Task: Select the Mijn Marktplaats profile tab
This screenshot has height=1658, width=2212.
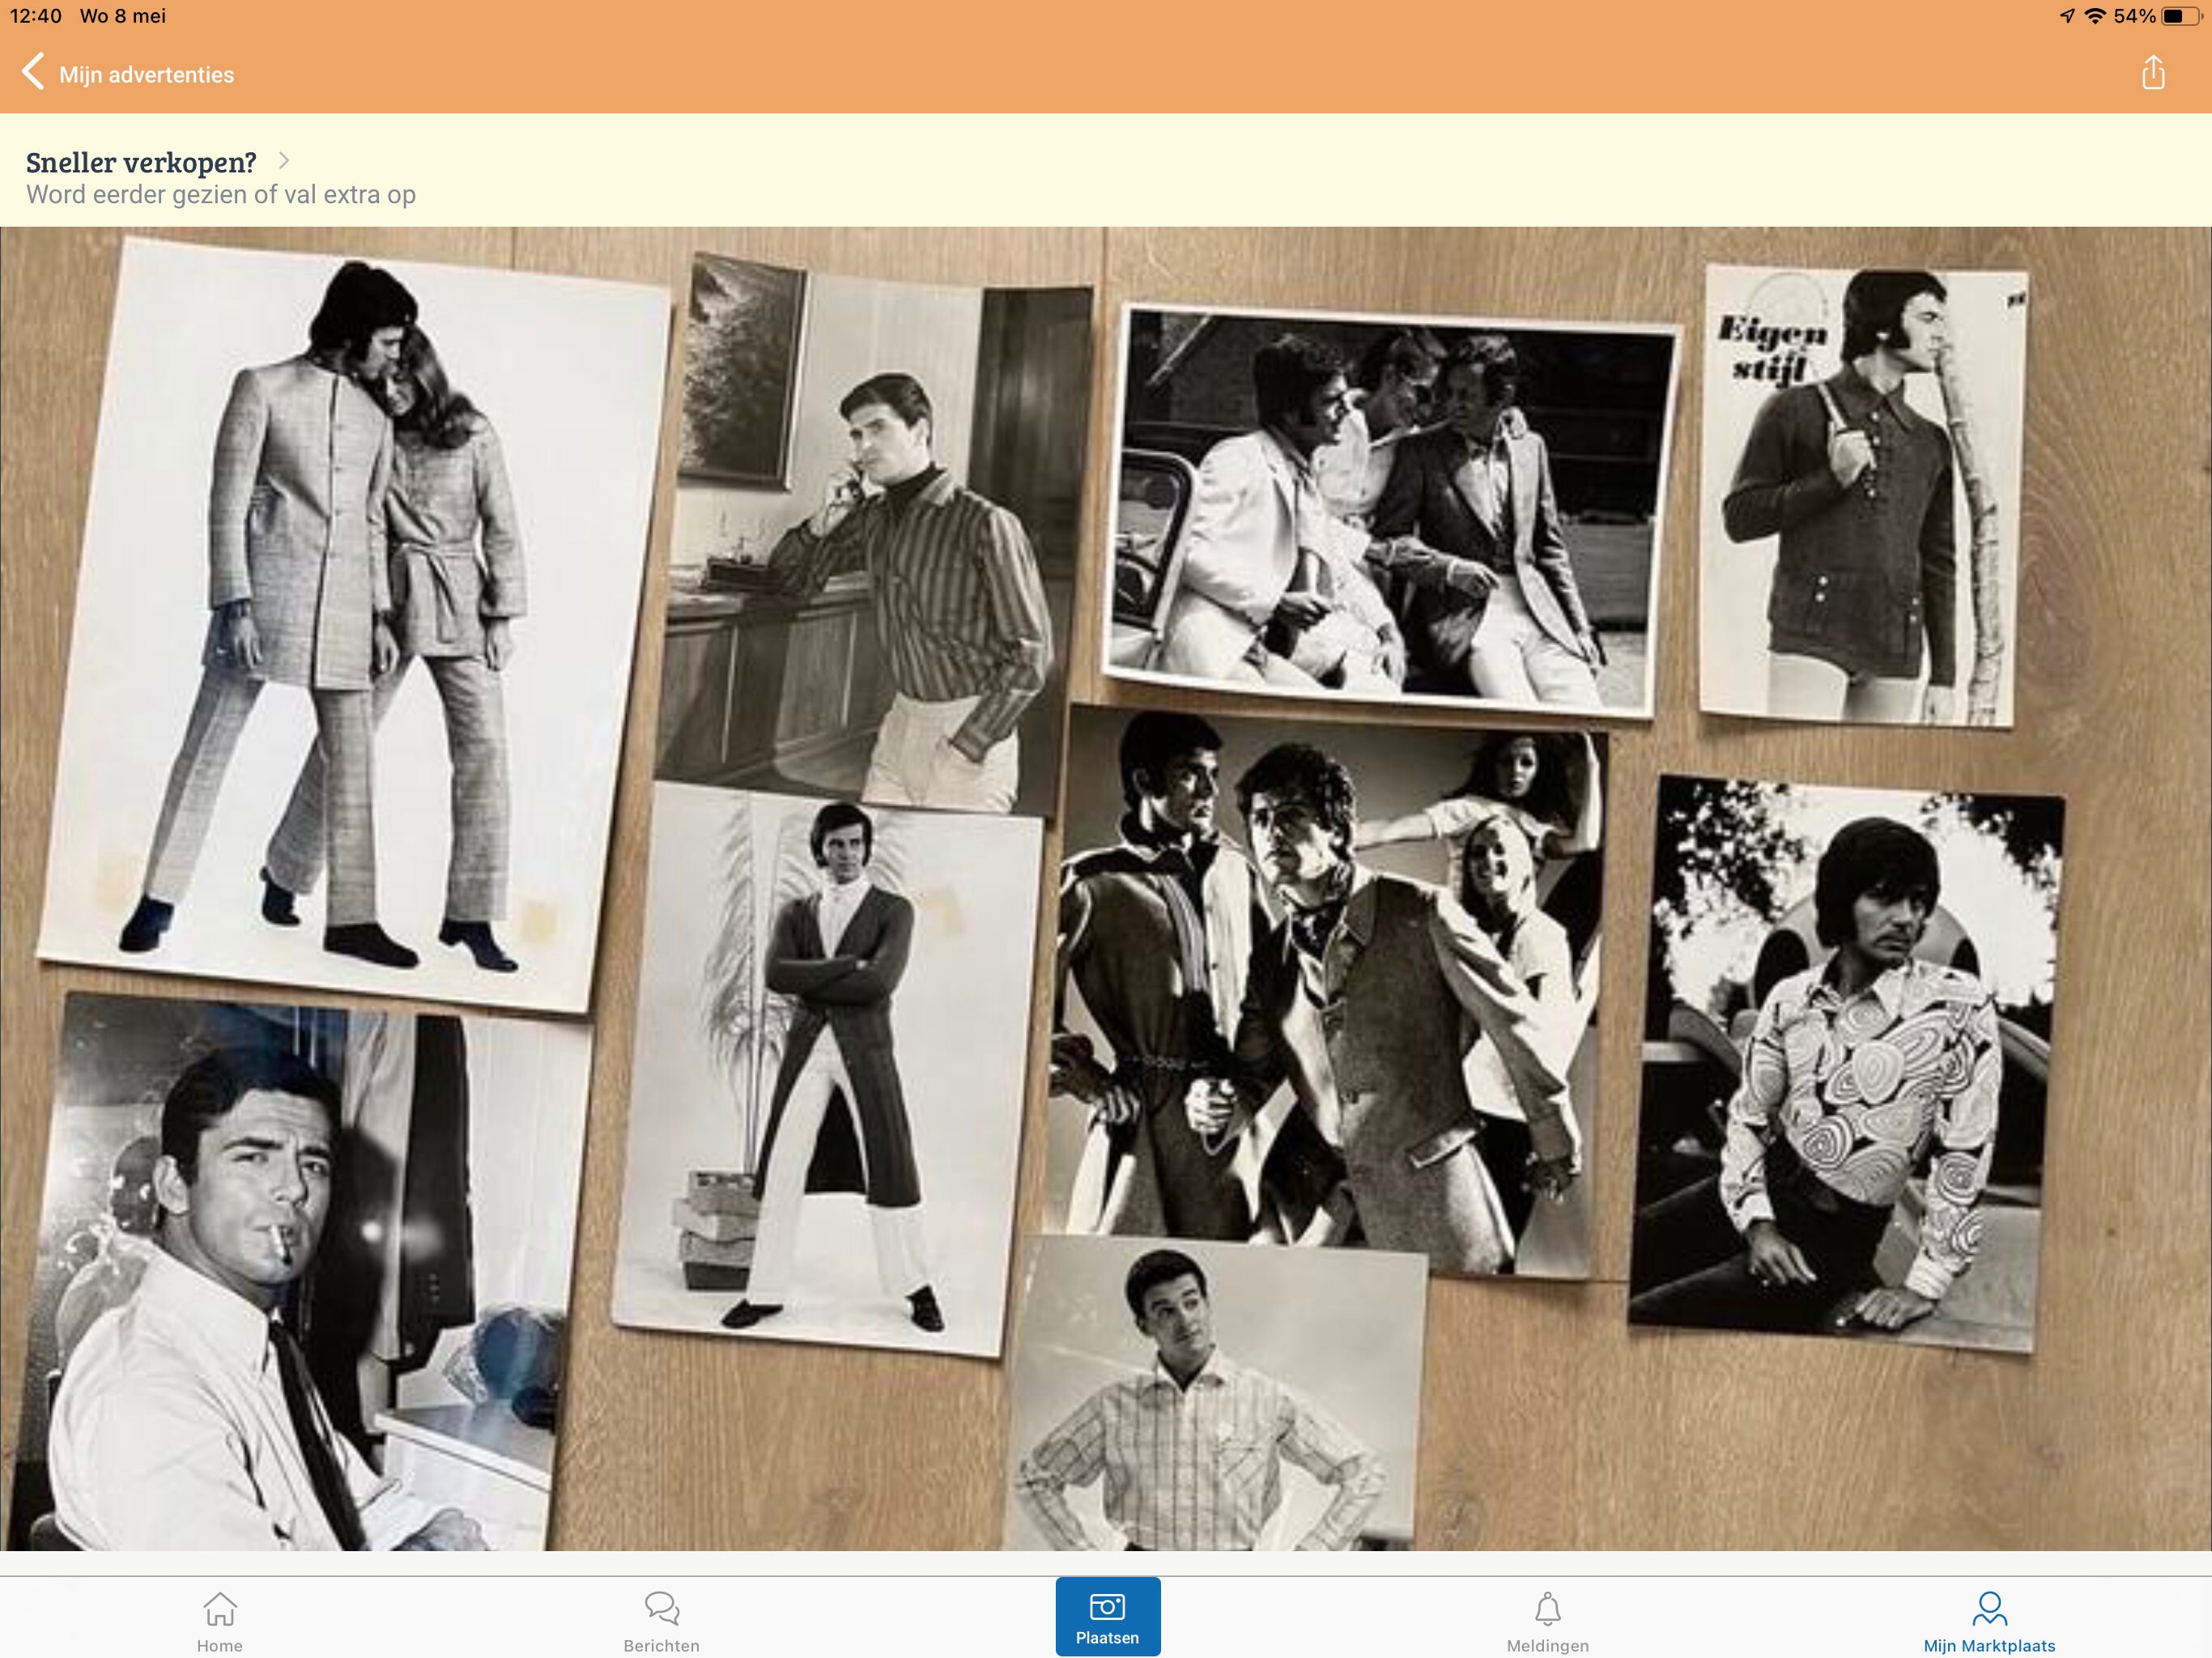Action: point(1989,1621)
